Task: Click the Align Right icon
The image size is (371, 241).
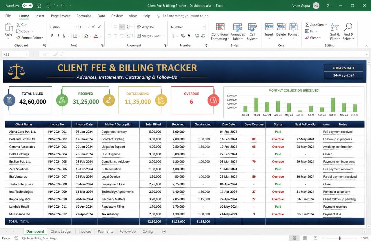Action: (x=122, y=36)
